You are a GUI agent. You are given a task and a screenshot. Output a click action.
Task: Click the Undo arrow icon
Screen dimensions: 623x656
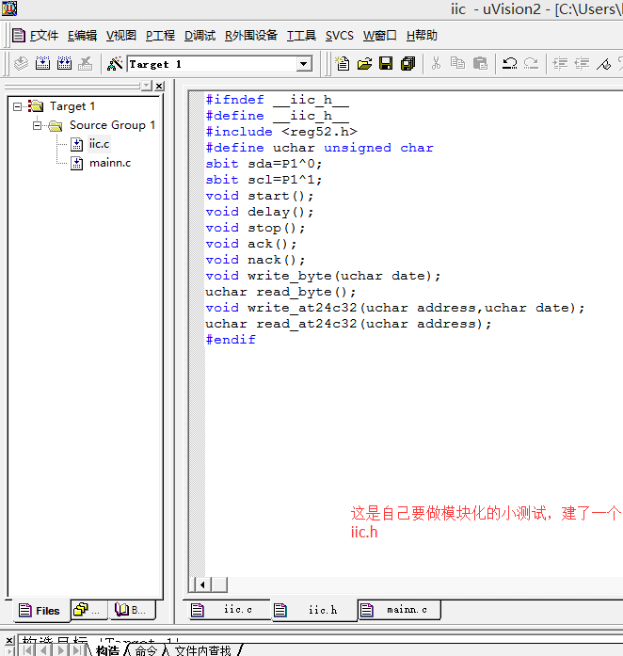510,64
